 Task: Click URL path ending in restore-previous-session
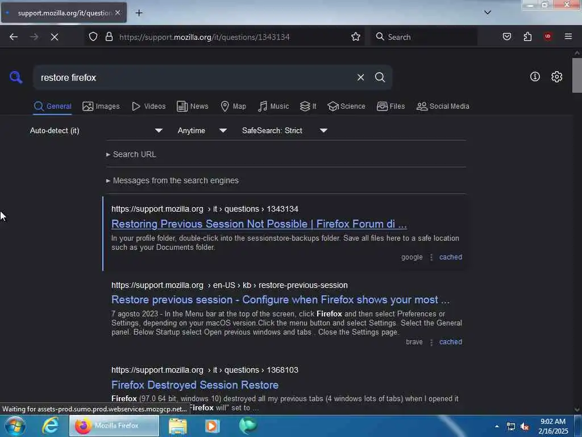pyautogui.click(x=230, y=286)
